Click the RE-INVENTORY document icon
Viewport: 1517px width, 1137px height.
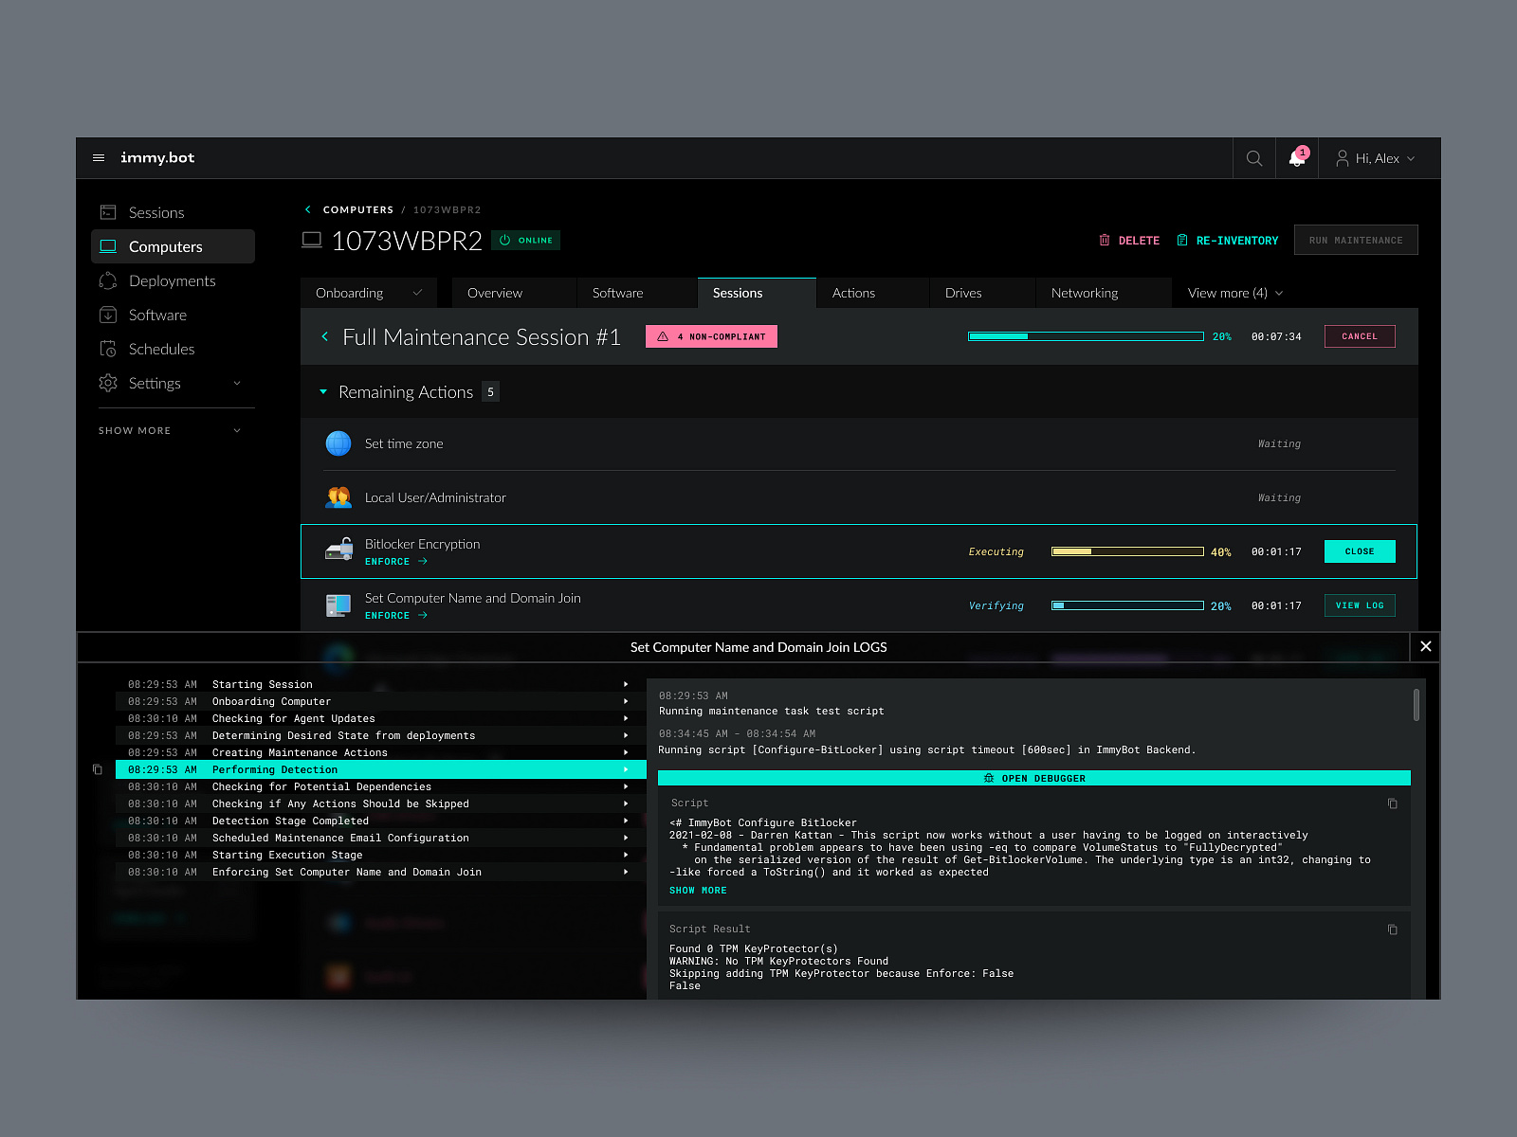coord(1181,240)
